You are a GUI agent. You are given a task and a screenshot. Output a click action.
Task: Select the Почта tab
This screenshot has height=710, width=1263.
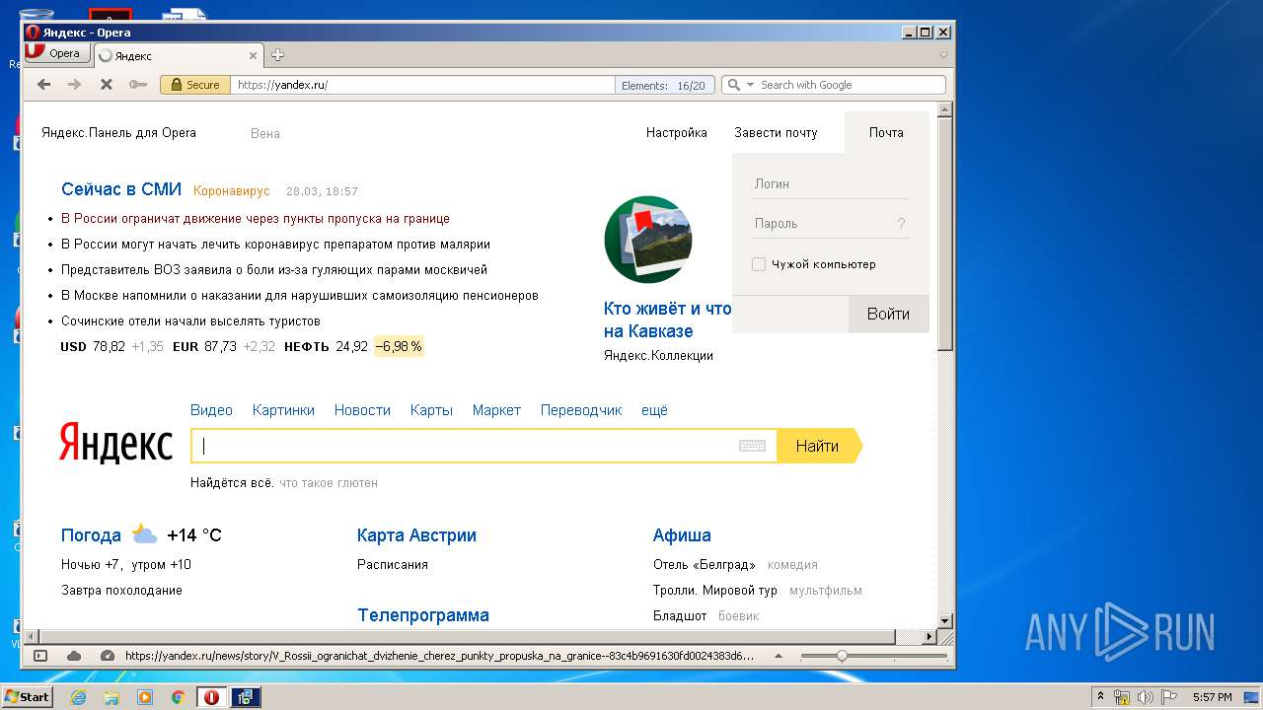pos(886,133)
